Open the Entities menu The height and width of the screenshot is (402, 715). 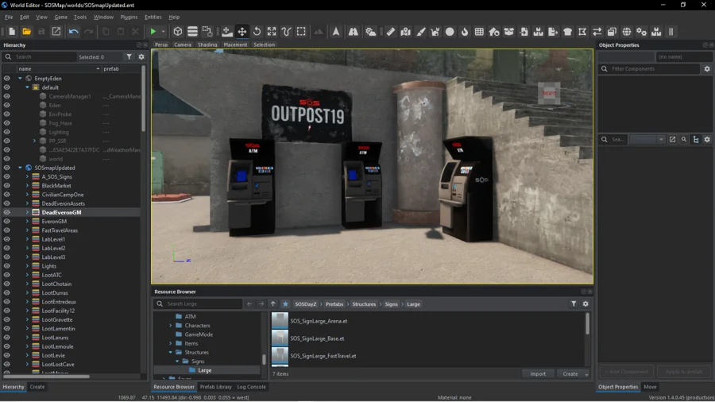[153, 17]
